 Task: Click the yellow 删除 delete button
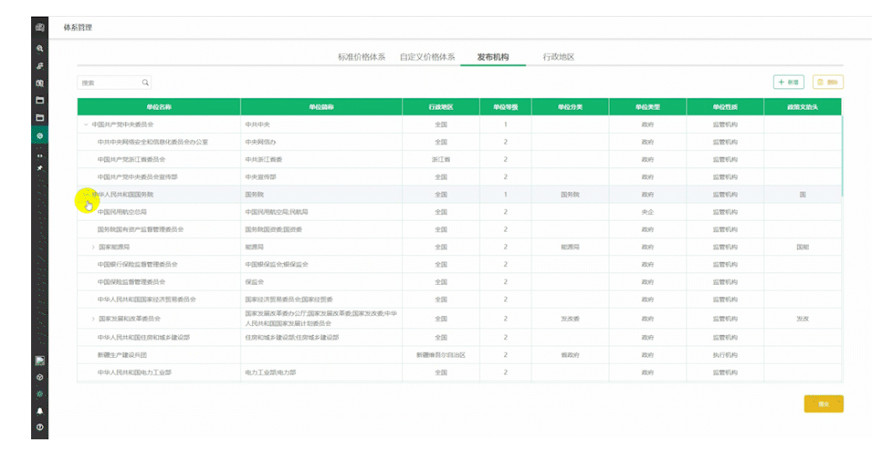click(828, 82)
